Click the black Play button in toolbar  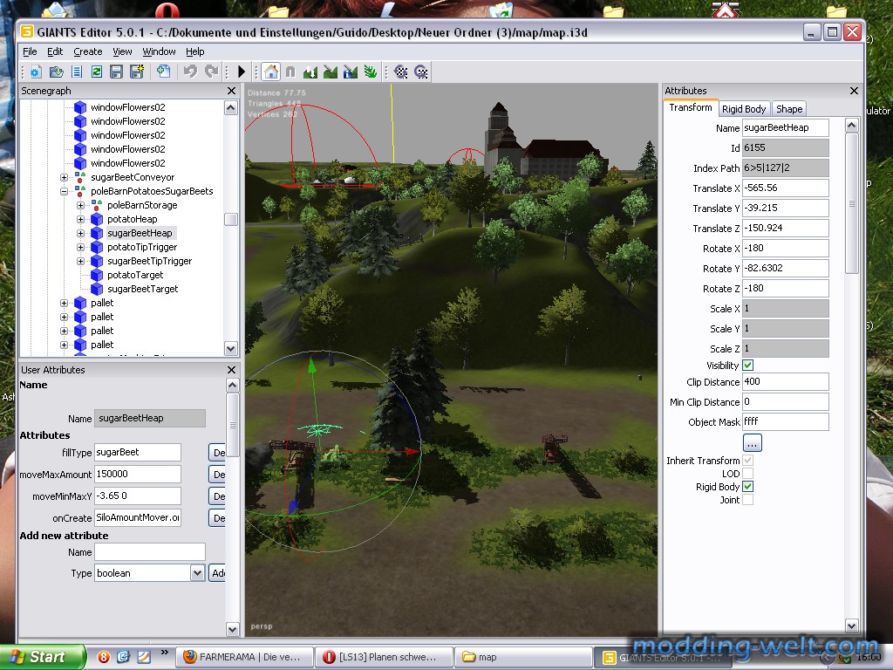pyautogui.click(x=242, y=72)
